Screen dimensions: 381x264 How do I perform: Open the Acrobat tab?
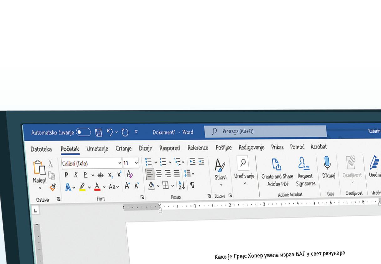318,147
